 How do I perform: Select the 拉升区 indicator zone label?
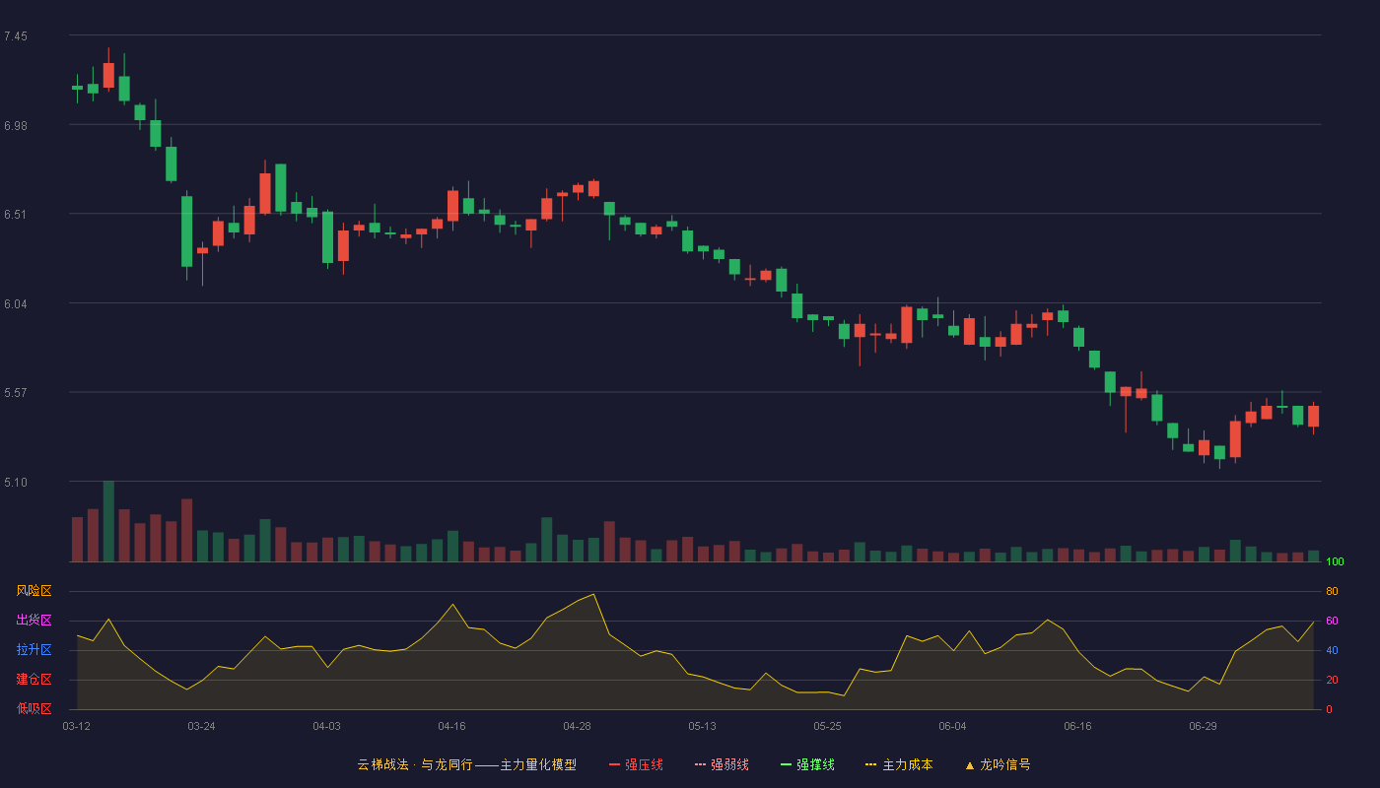34,650
